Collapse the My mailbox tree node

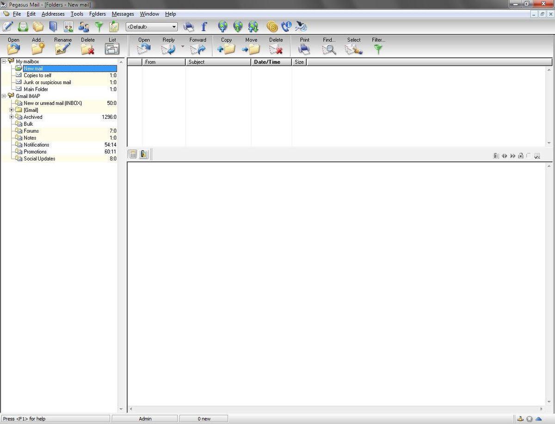click(x=4, y=61)
